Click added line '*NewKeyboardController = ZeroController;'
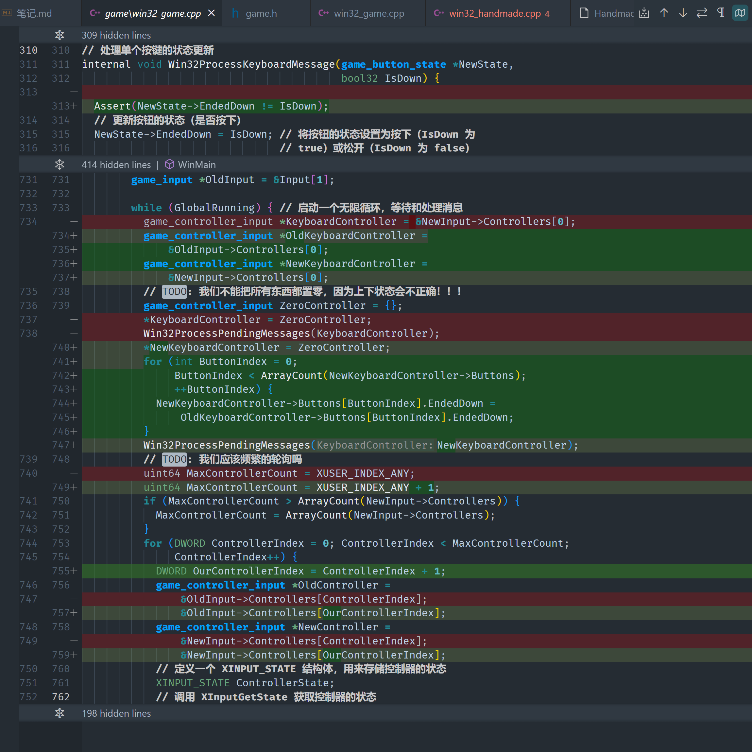The height and width of the screenshot is (752, 752). click(266, 347)
